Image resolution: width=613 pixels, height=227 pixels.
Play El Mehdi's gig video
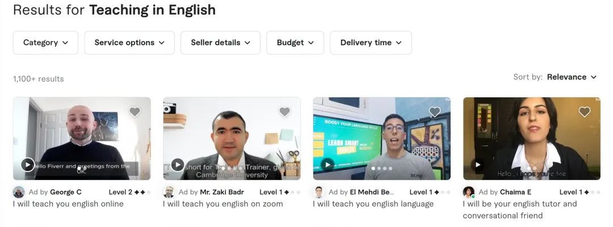(328, 165)
